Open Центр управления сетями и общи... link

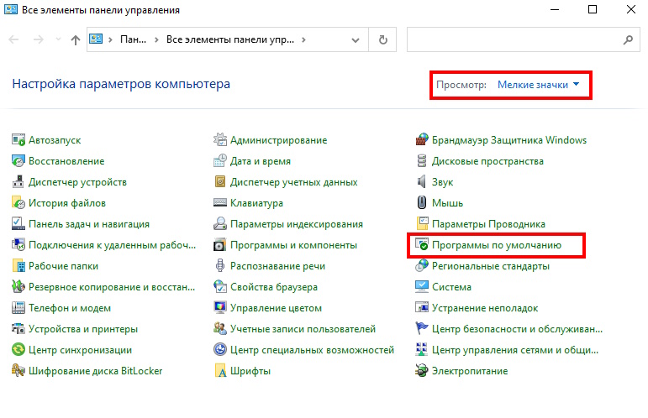click(515, 350)
